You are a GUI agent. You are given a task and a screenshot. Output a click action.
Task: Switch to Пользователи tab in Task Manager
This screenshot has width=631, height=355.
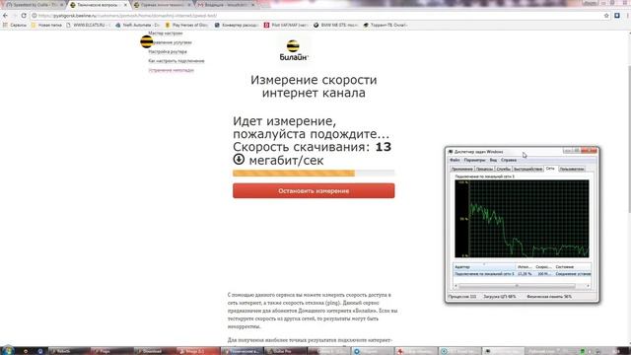tap(572, 169)
